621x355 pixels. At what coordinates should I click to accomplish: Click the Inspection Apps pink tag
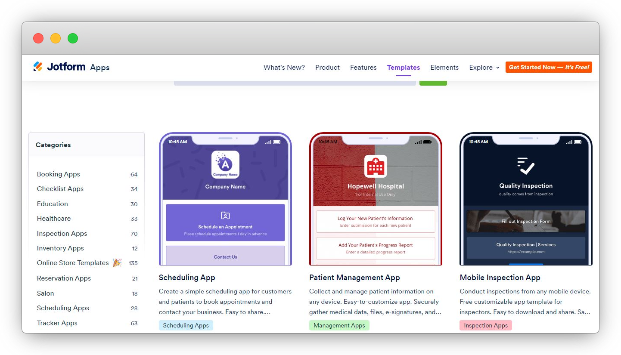tap(486, 325)
